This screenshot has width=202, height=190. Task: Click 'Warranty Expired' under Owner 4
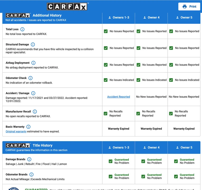(x=151, y=129)
